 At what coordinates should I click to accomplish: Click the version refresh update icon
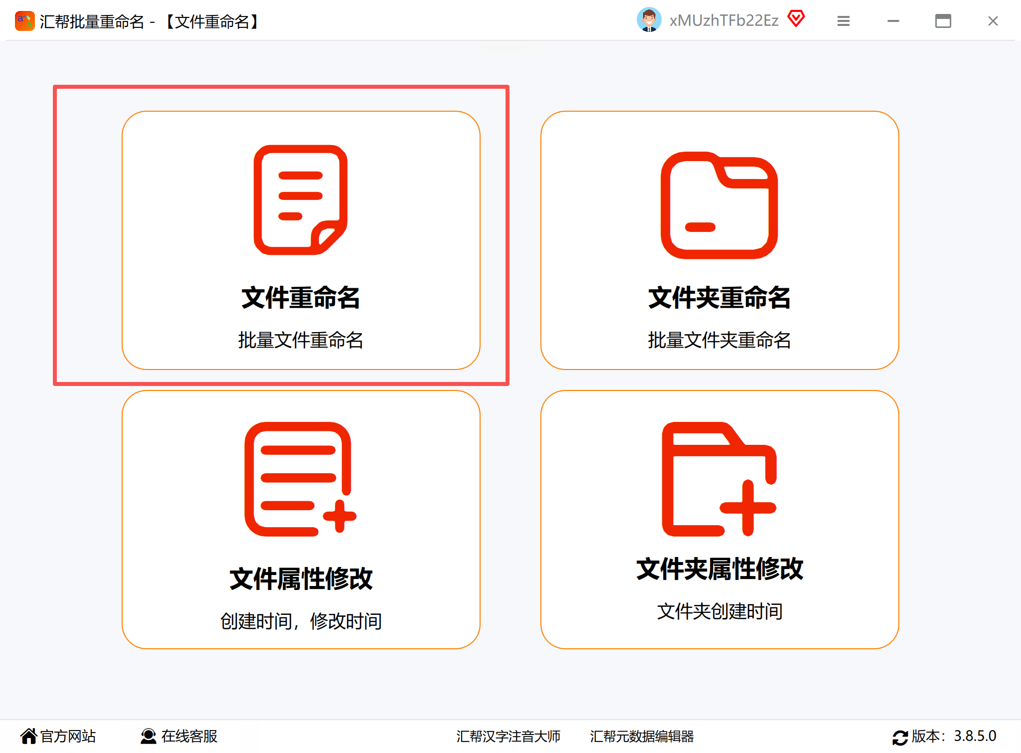(900, 737)
